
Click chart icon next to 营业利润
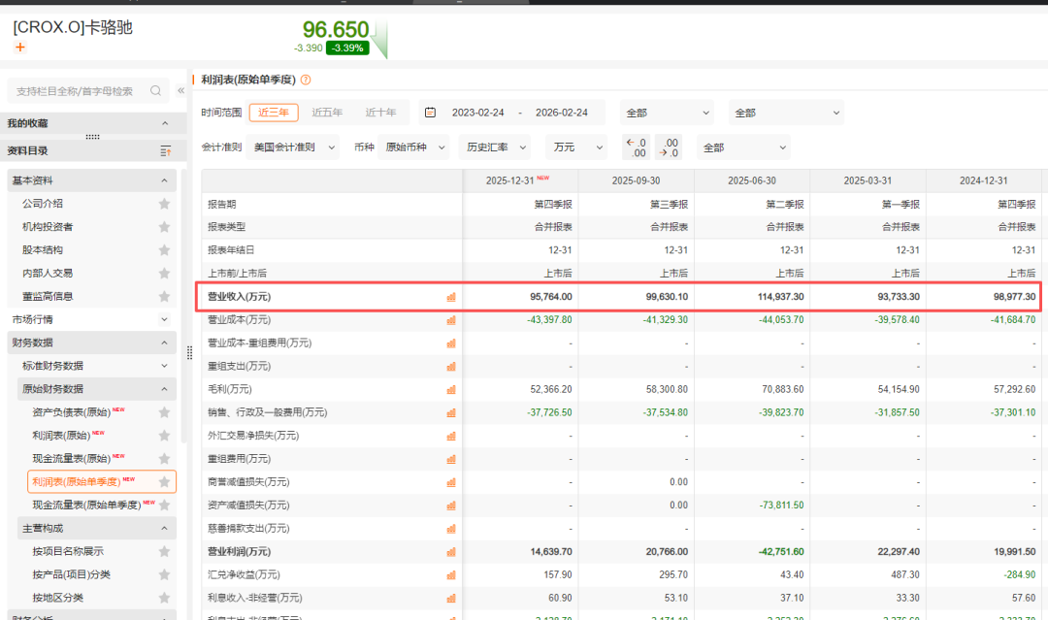tap(451, 551)
